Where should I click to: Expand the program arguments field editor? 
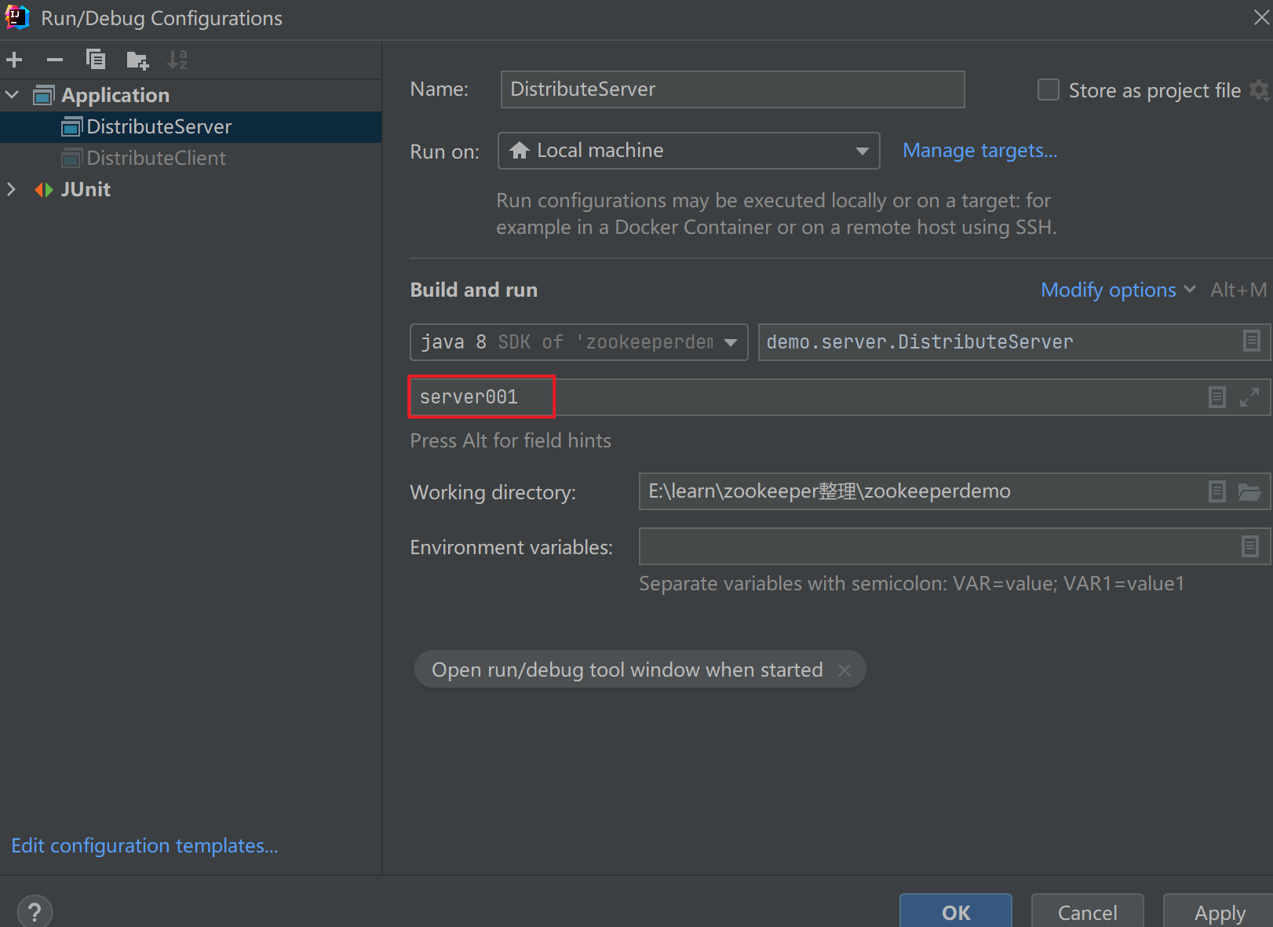click(x=1249, y=397)
